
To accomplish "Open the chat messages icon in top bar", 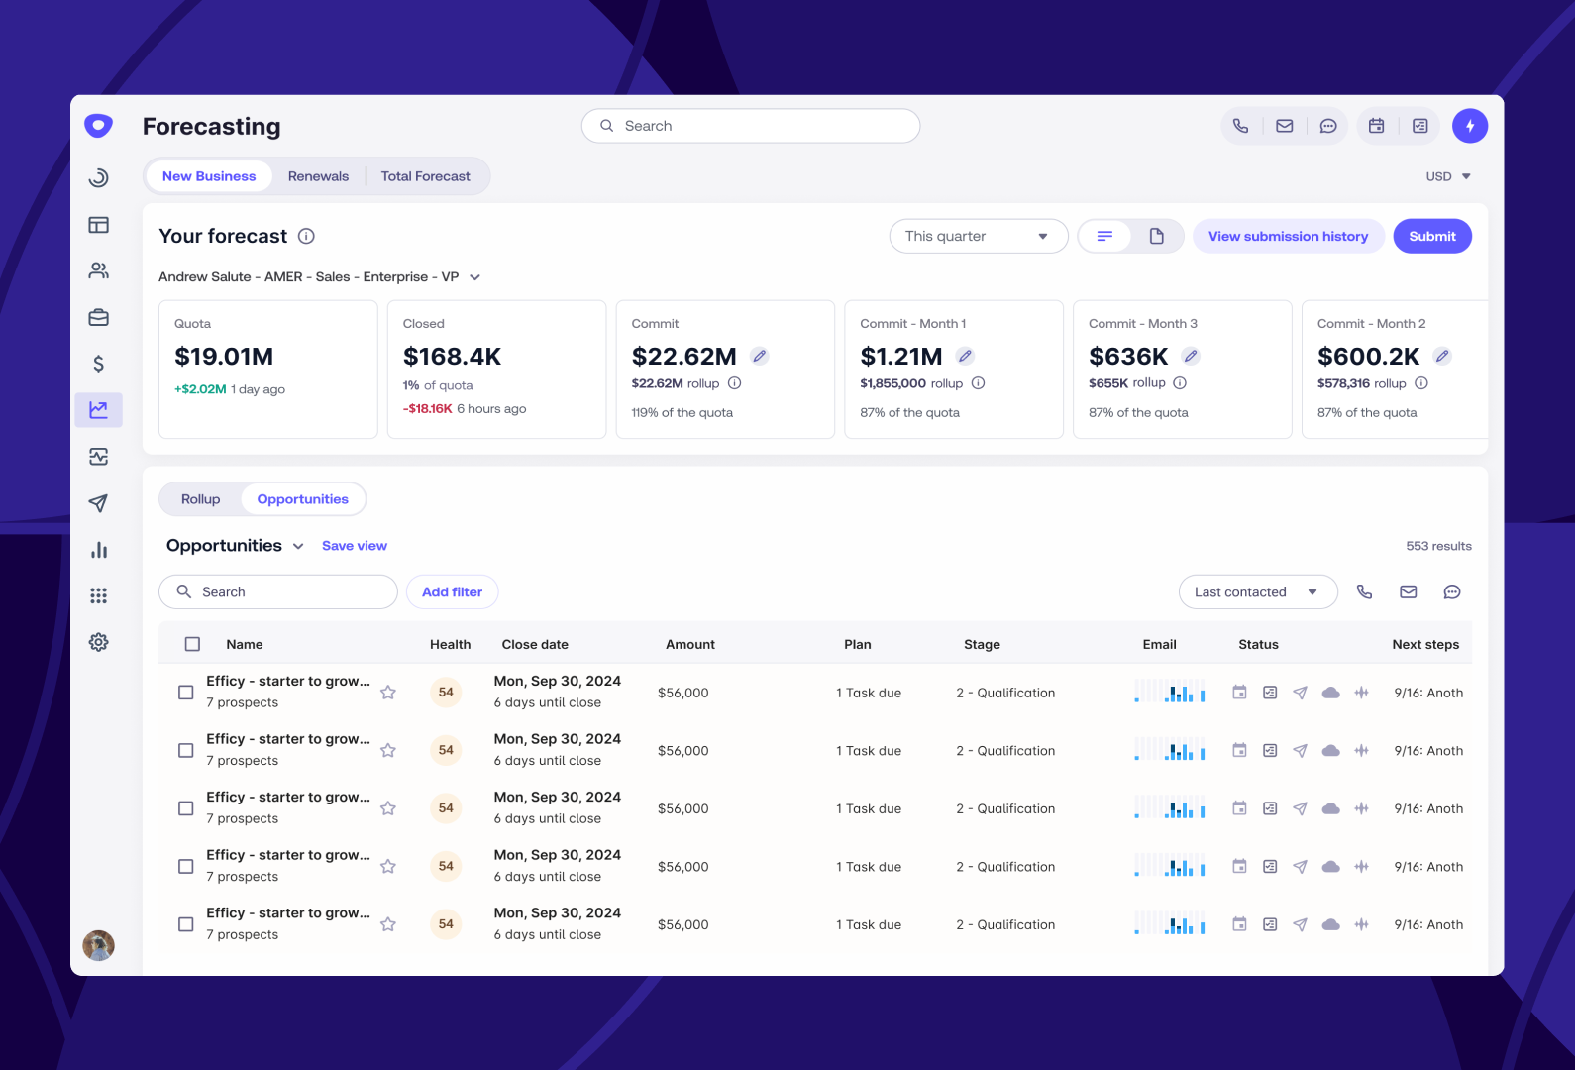I will (1328, 126).
